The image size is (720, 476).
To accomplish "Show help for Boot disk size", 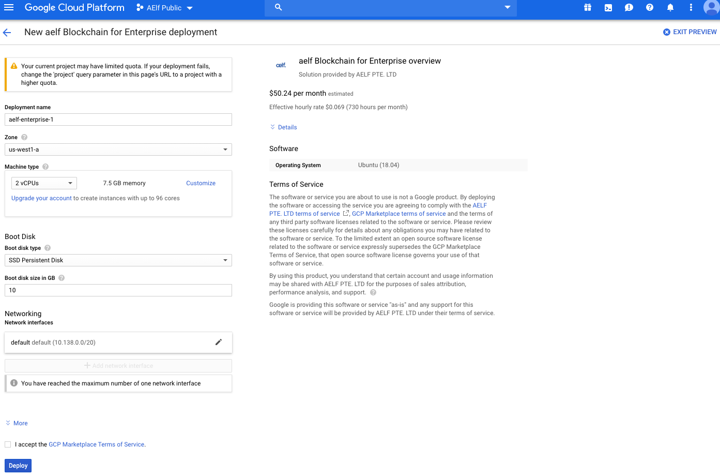I will point(62,278).
